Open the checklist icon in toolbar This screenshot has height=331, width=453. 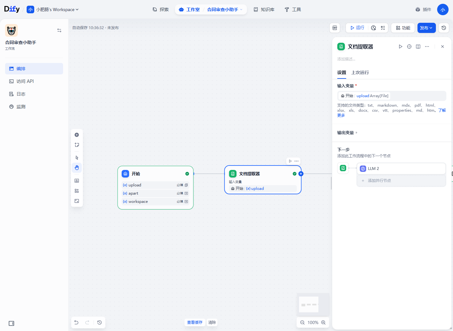(383, 28)
